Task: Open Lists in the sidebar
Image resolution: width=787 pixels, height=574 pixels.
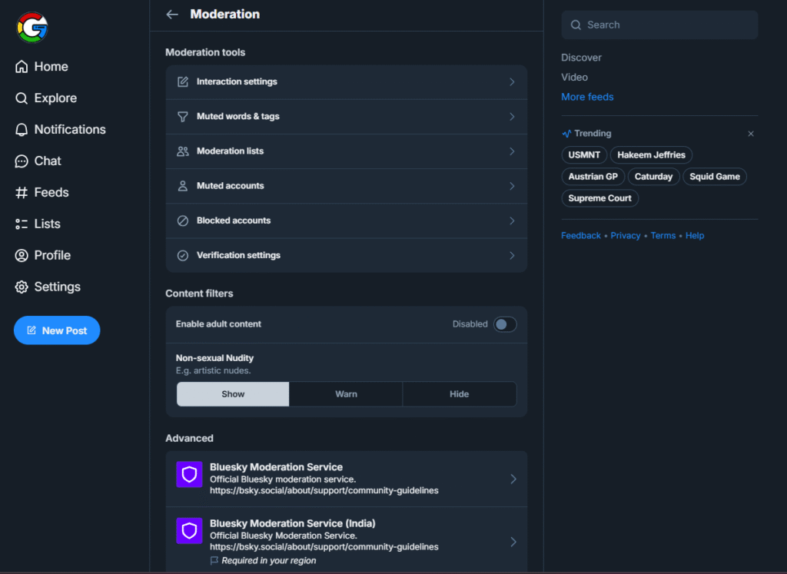Action: pos(38,224)
